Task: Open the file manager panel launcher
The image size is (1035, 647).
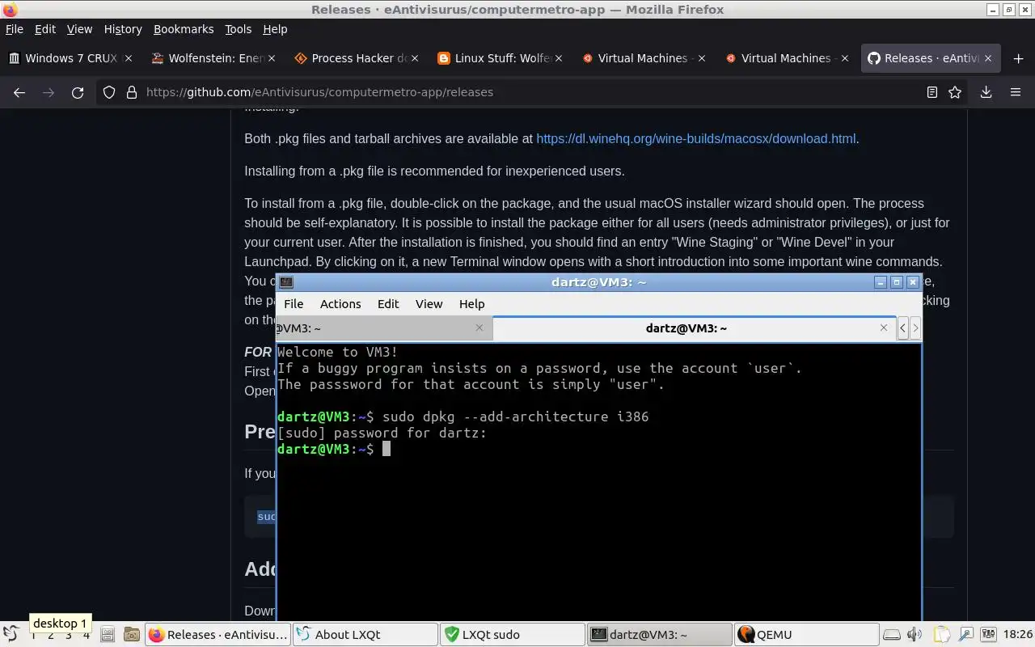Action: 131,635
